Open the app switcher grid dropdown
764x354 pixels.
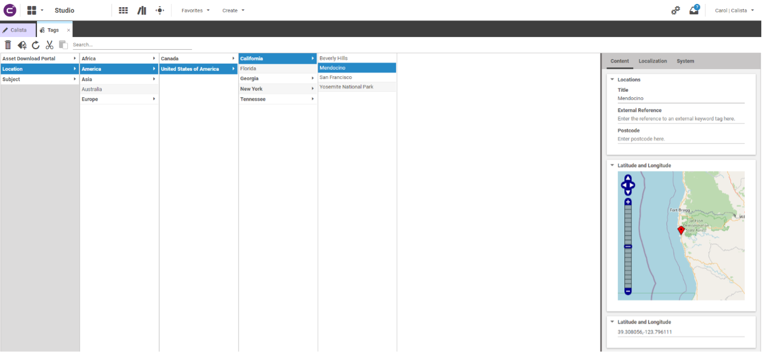[x=35, y=10]
